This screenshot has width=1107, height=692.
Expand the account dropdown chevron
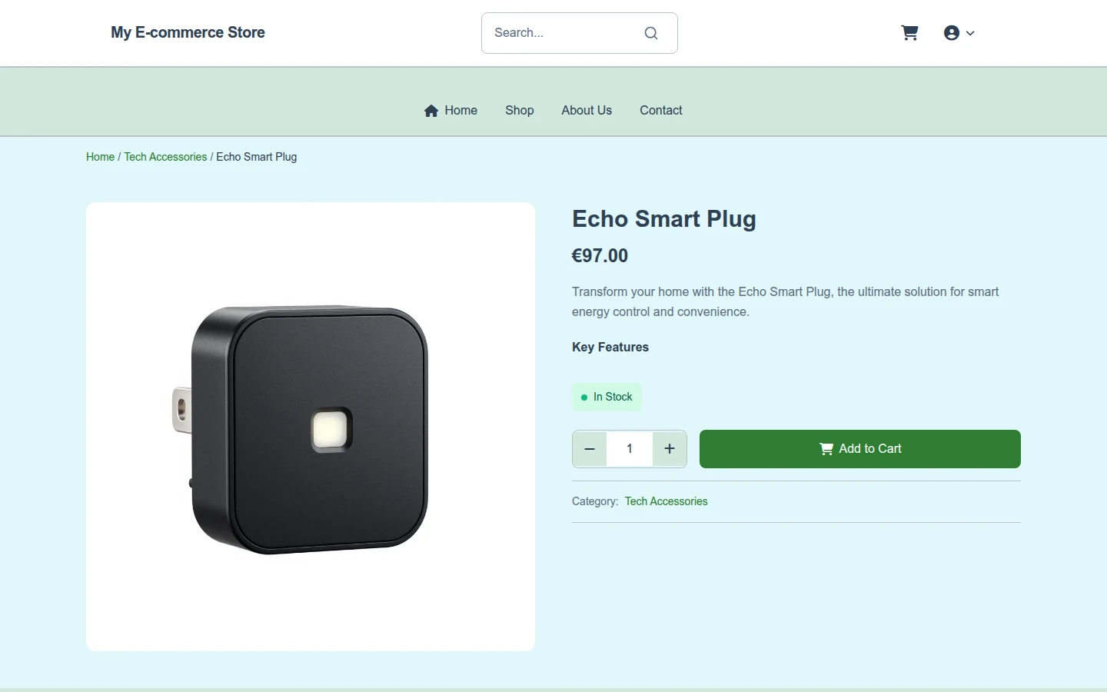click(x=970, y=33)
